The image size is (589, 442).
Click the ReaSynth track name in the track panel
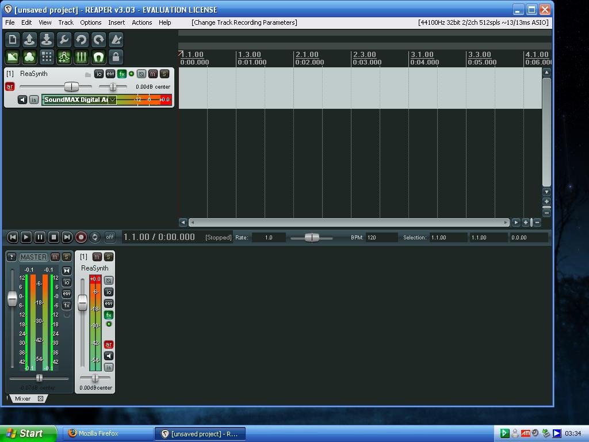[x=34, y=74]
